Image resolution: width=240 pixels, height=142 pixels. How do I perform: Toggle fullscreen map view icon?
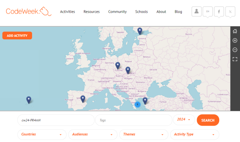point(235,59)
